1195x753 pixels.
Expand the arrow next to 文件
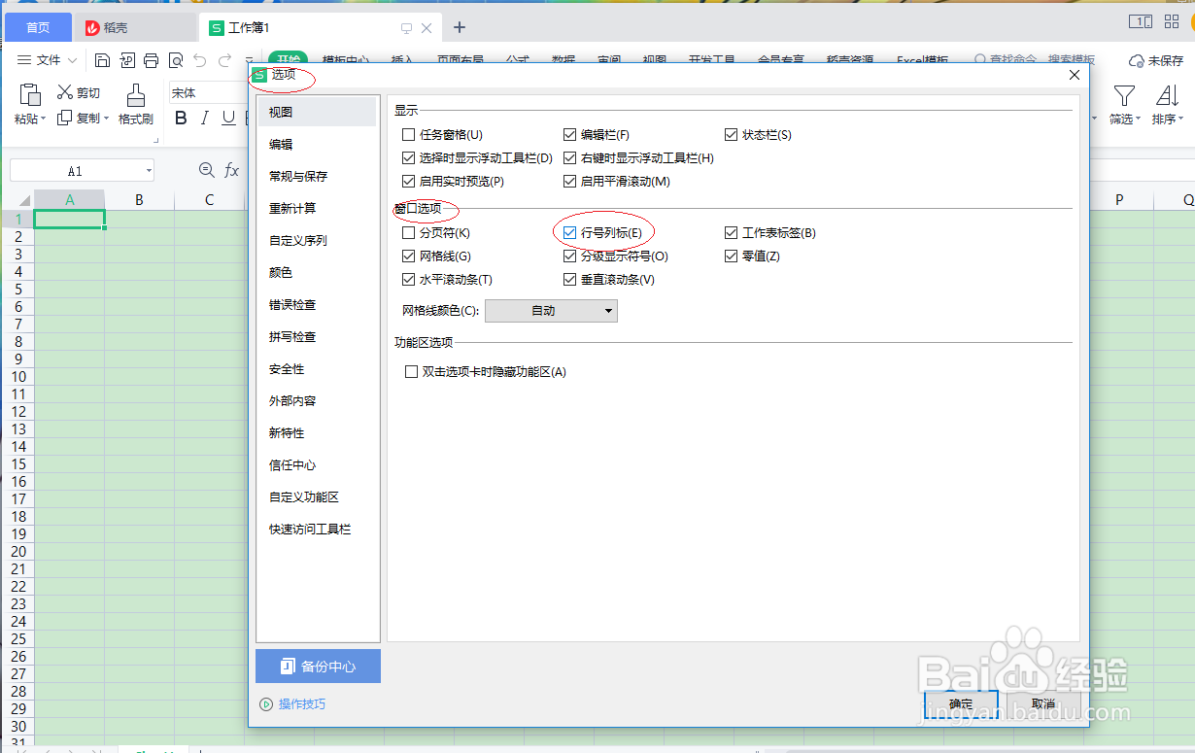[x=73, y=60]
